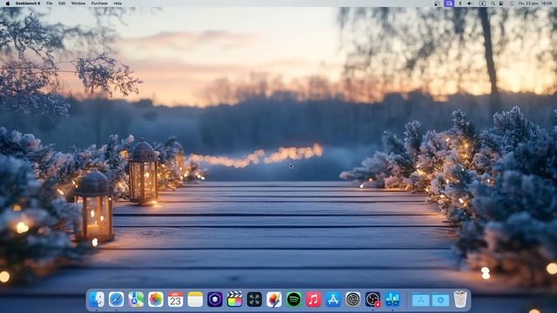The width and height of the screenshot is (557, 313).
Task: Open the Trash in the dock
Action: (x=460, y=299)
